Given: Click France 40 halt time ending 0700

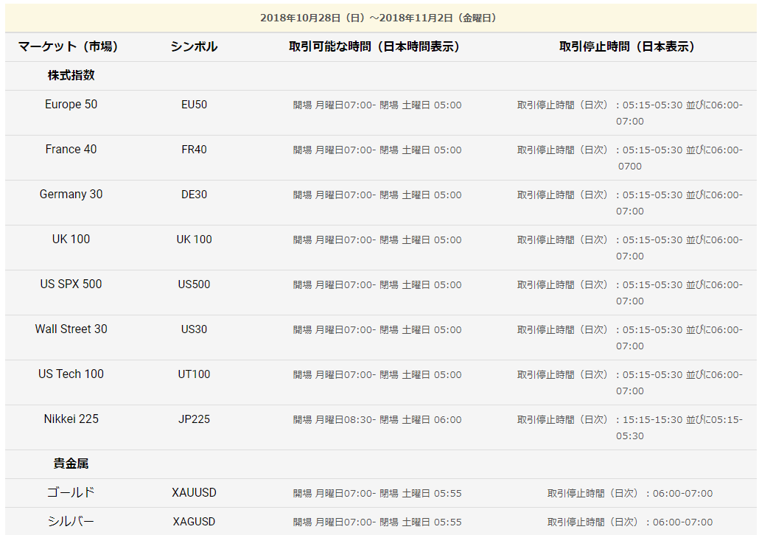Looking at the screenshot, I should click(630, 158).
